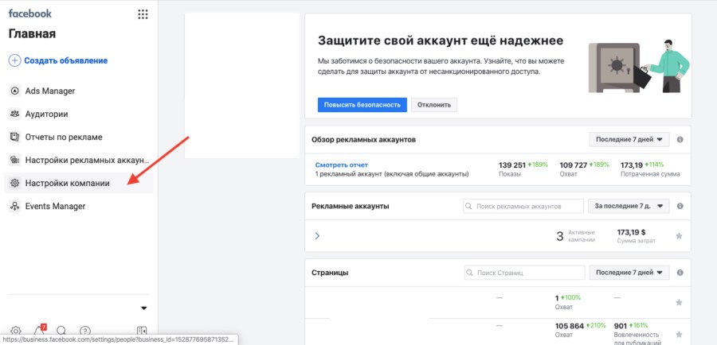The height and width of the screenshot is (345, 717).
Task: Open Последние 7 дней dropdown in Страницы section
Action: tap(629, 273)
